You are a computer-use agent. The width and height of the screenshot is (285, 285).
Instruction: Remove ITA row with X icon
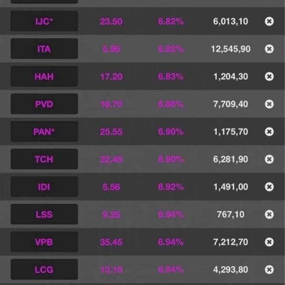(269, 49)
